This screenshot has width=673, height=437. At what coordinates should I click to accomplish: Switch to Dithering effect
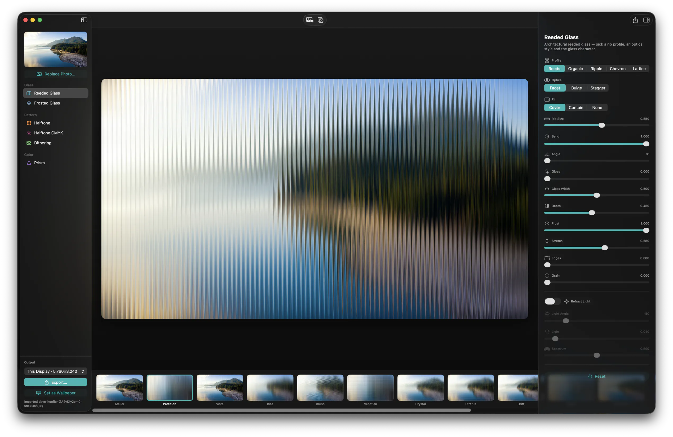click(x=55, y=143)
